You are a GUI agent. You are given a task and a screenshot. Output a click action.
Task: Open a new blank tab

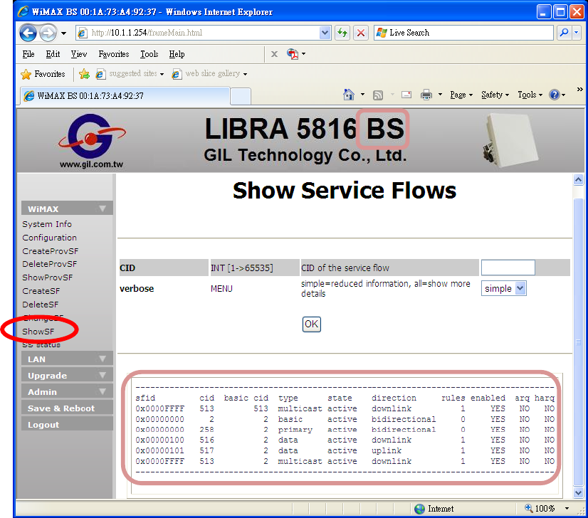241,96
